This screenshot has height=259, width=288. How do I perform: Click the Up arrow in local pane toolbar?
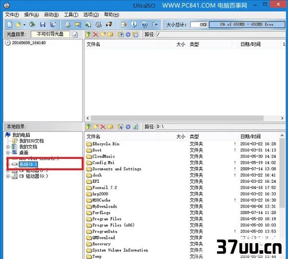click(x=88, y=127)
